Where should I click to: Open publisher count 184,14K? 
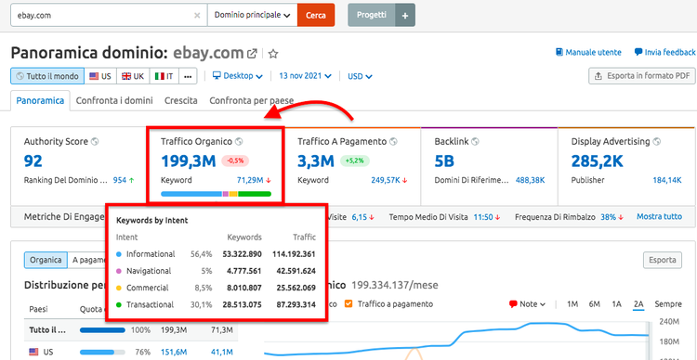click(x=667, y=180)
